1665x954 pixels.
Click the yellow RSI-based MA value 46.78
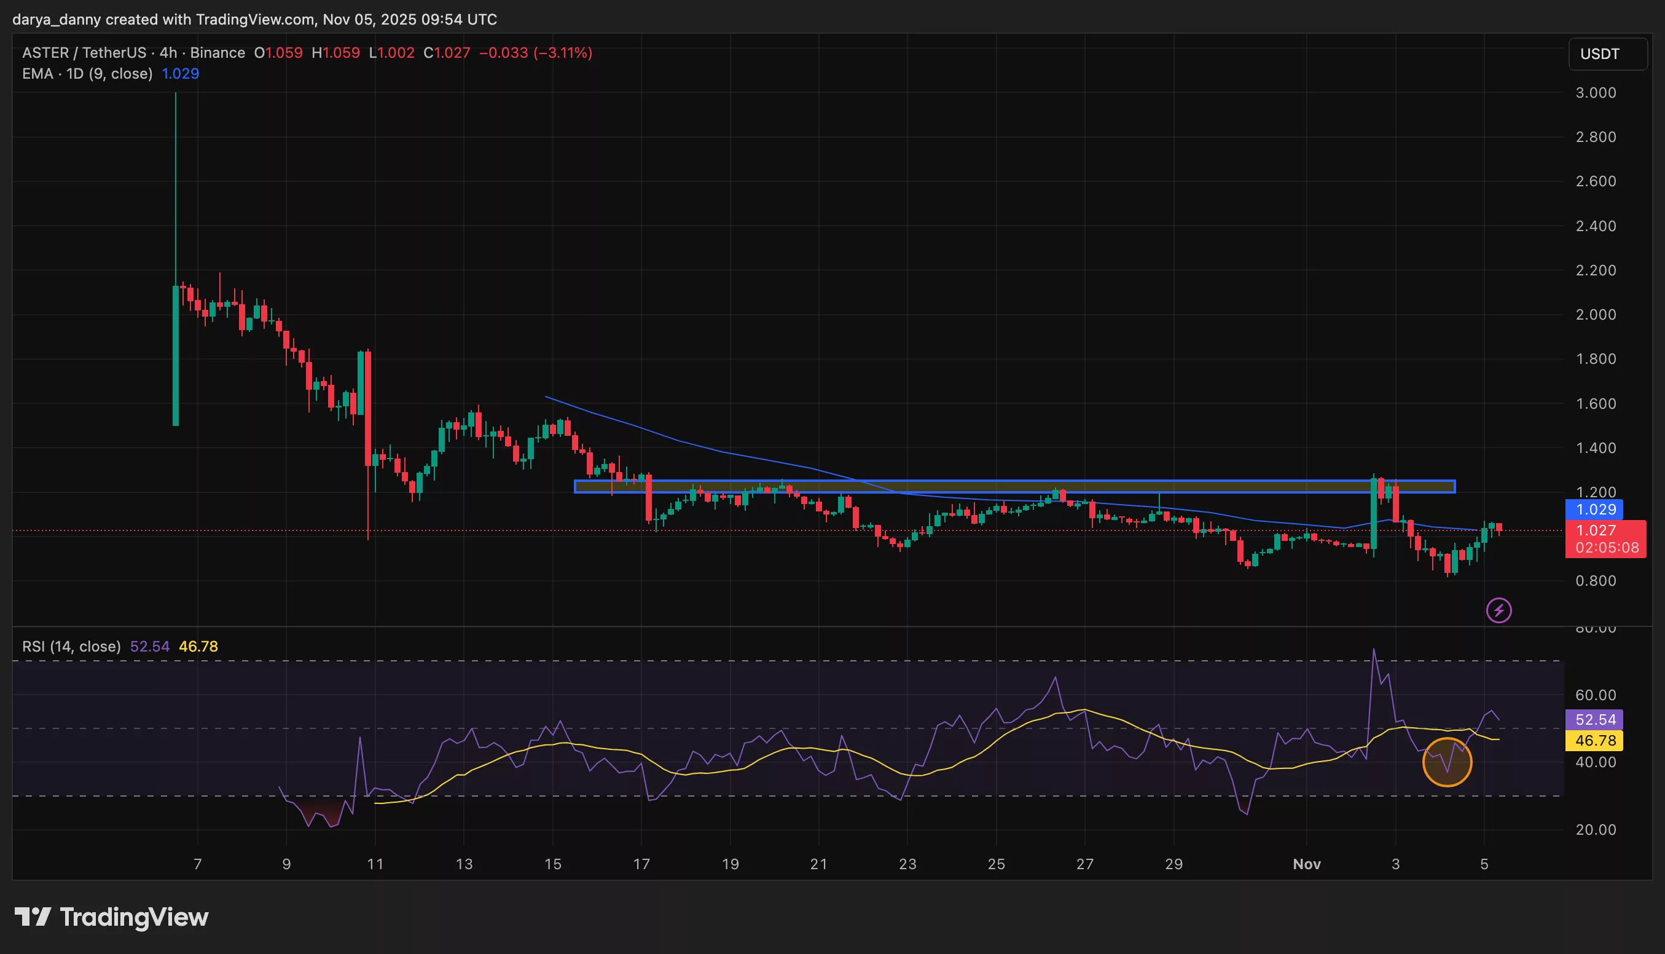[x=200, y=646]
